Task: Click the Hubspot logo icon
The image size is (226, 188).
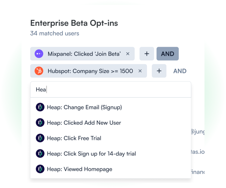Action: click(x=39, y=71)
